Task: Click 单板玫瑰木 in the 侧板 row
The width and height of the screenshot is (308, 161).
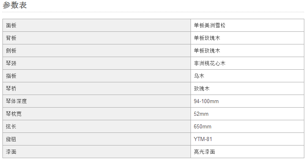Action: tap(207, 51)
